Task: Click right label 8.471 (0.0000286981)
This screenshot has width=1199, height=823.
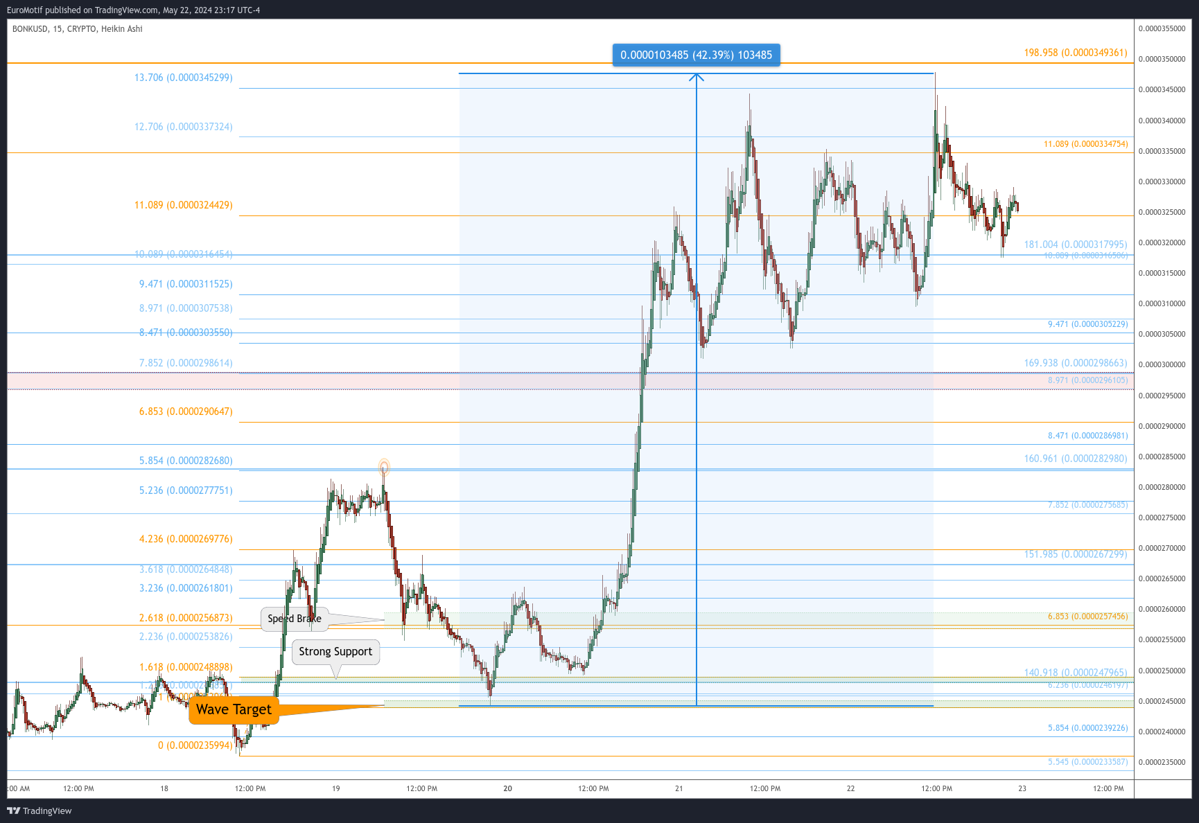Action: (1088, 436)
